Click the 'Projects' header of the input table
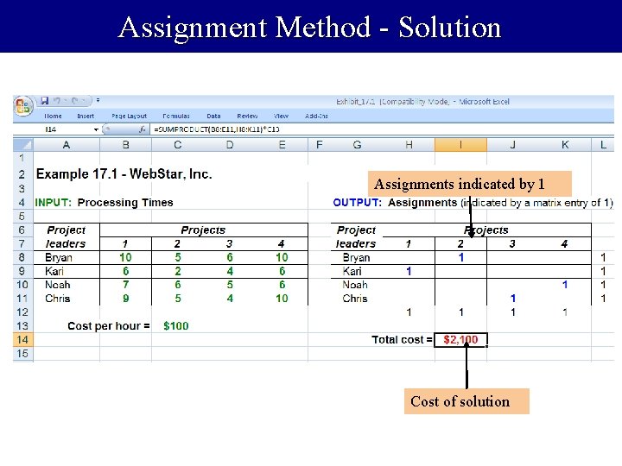The image size is (622, 466). [x=203, y=230]
